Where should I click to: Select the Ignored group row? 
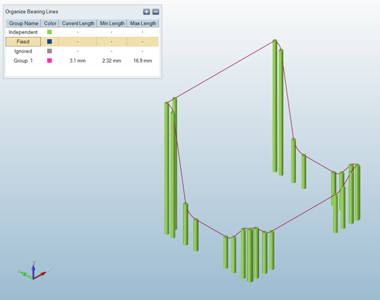82,51
